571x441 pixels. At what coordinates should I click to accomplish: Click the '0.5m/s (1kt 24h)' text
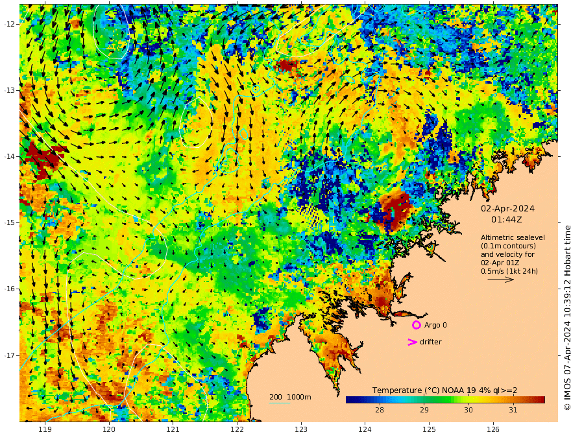tap(509, 271)
